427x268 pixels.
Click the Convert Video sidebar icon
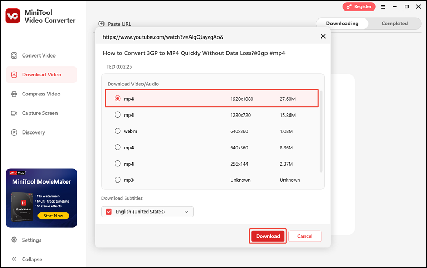click(14, 55)
